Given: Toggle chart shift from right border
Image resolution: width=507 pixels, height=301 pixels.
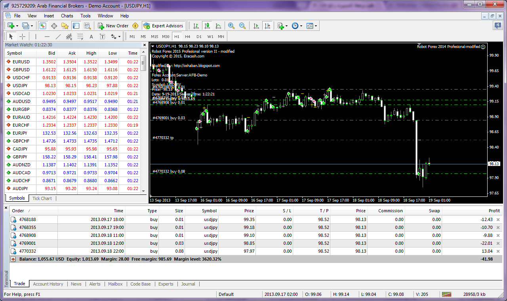Looking at the screenshot, I should click(267, 26).
